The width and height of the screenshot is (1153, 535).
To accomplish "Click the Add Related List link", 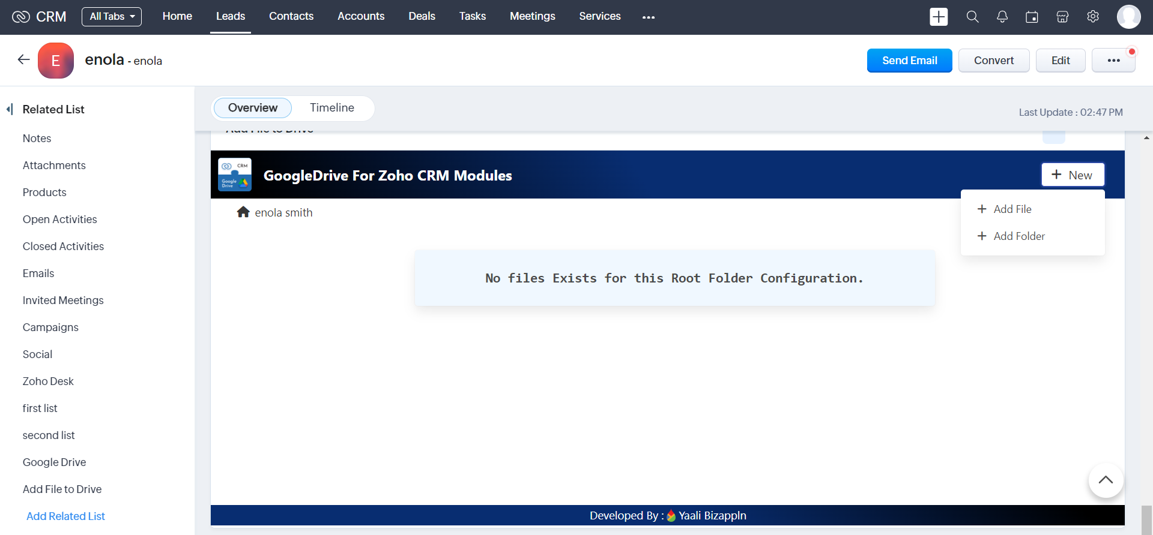I will pos(65,516).
